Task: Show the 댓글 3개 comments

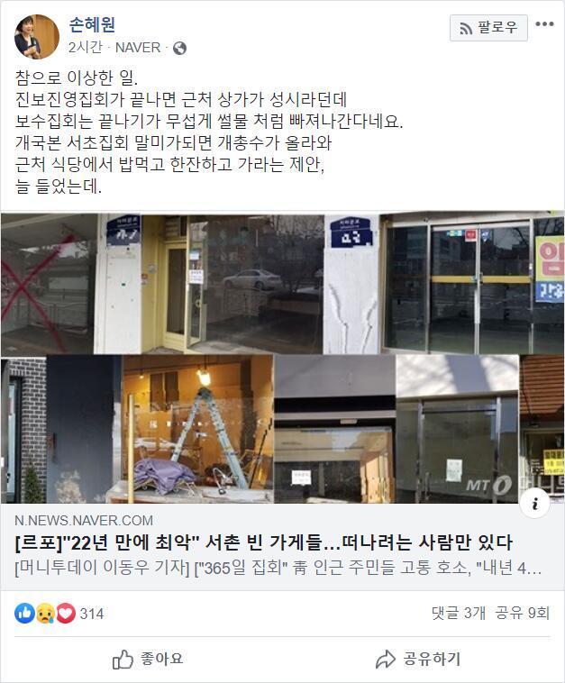Action: pos(459,613)
